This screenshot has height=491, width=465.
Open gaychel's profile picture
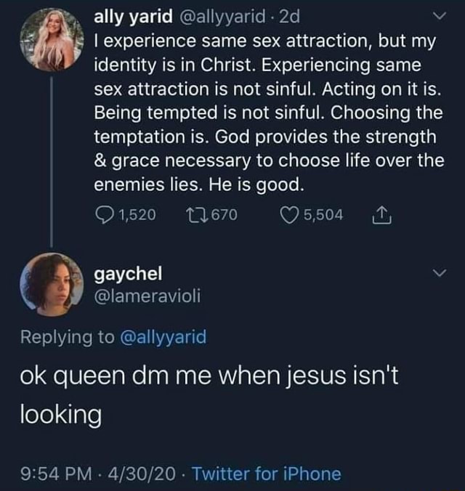[50, 284]
